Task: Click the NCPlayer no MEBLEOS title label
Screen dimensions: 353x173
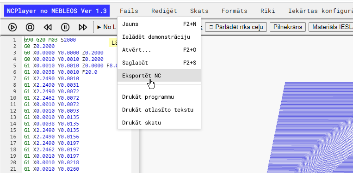Action: [57, 11]
